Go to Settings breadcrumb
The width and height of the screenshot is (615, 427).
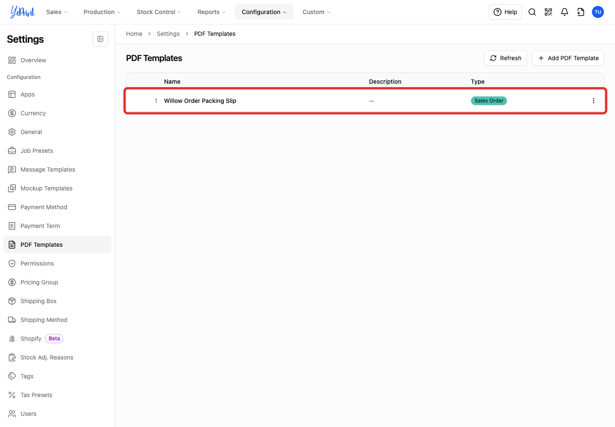[x=168, y=34]
